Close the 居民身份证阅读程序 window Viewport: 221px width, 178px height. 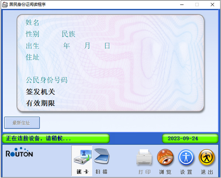pyautogui.click(x=212, y=5)
